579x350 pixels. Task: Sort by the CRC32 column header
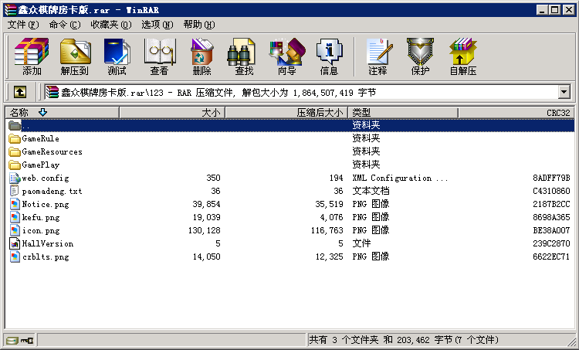(557, 112)
